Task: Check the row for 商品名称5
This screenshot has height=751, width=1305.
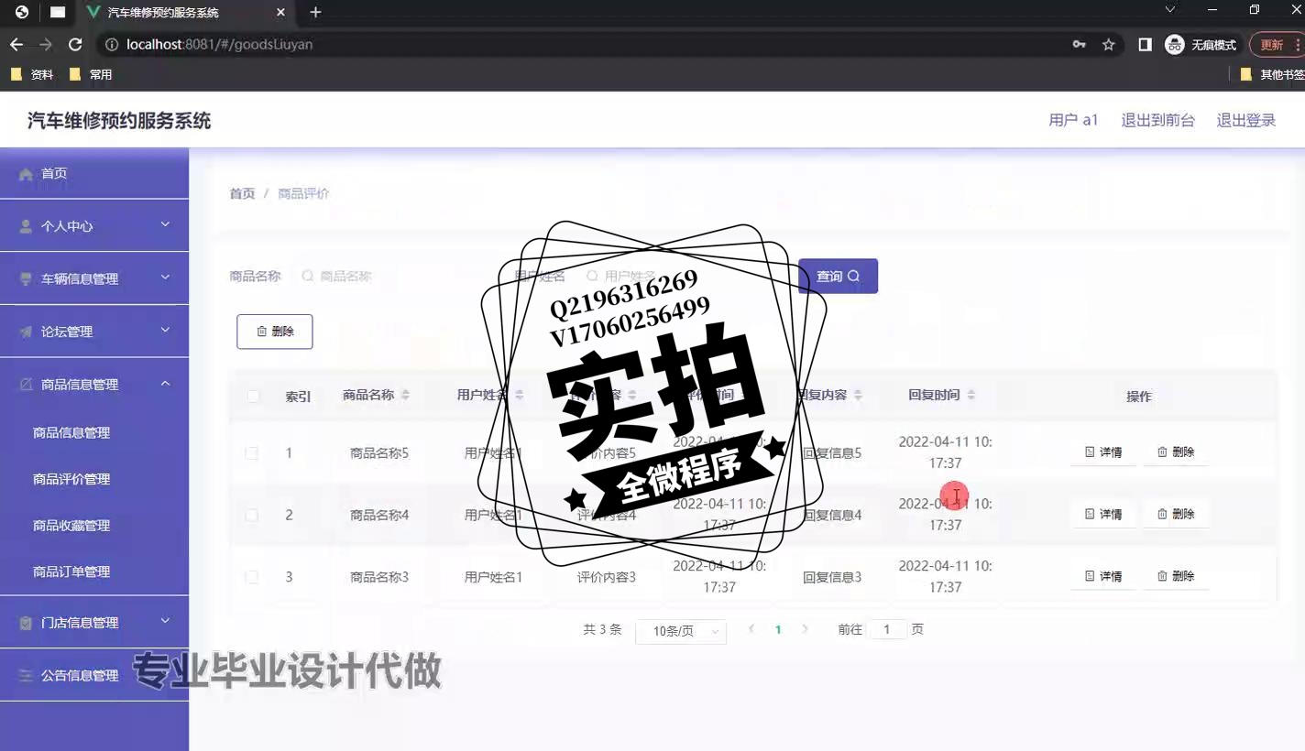Action: [251, 452]
